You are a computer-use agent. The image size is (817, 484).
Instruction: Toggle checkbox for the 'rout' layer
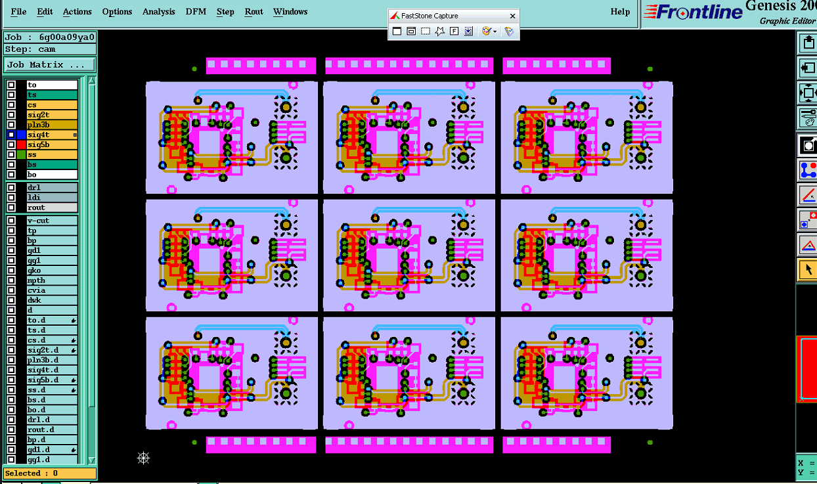point(11,208)
